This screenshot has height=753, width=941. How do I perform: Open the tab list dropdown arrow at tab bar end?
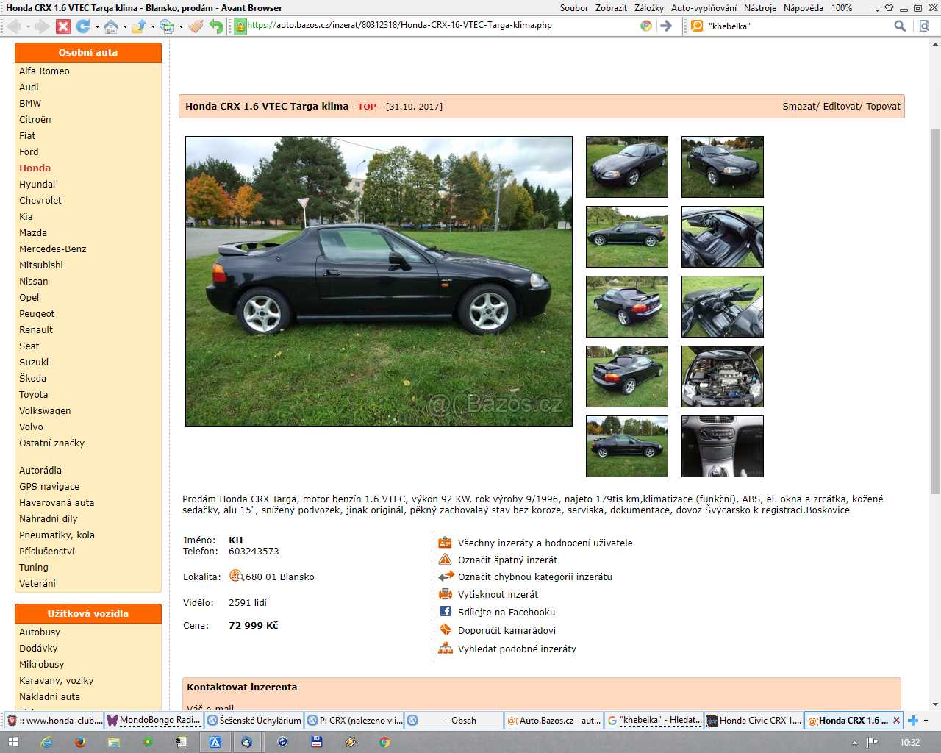coord(926,721)
